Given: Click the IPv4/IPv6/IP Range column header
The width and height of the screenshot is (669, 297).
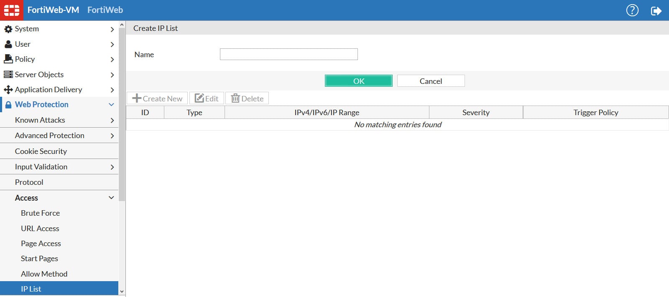Looking at the screenshot, I should tap(327, 112).
